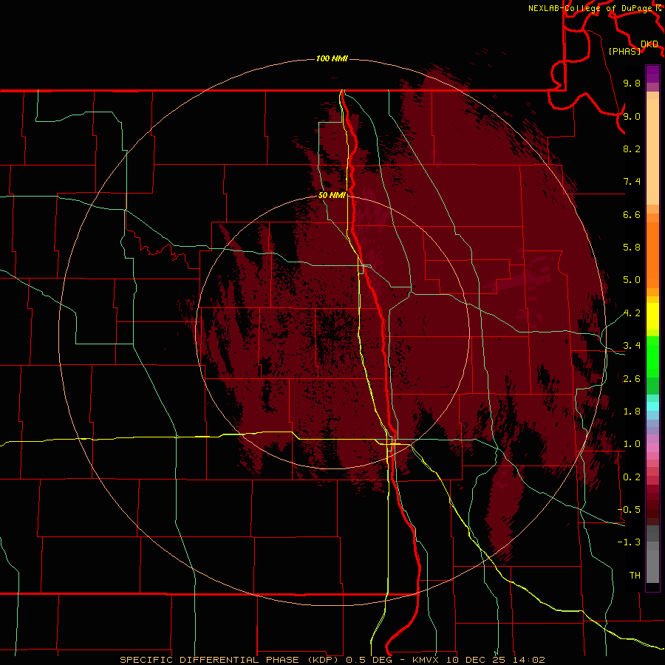Click the 2.6 value on the scale
665x665 pixels.
pos(632,379)
